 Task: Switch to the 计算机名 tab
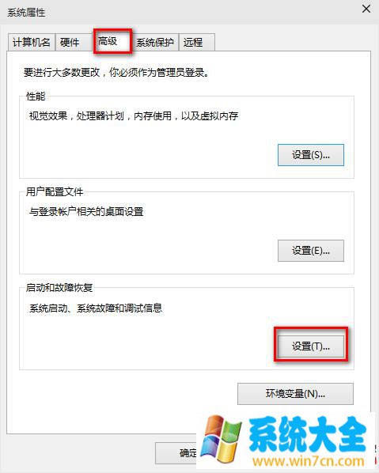pos(31,42)
